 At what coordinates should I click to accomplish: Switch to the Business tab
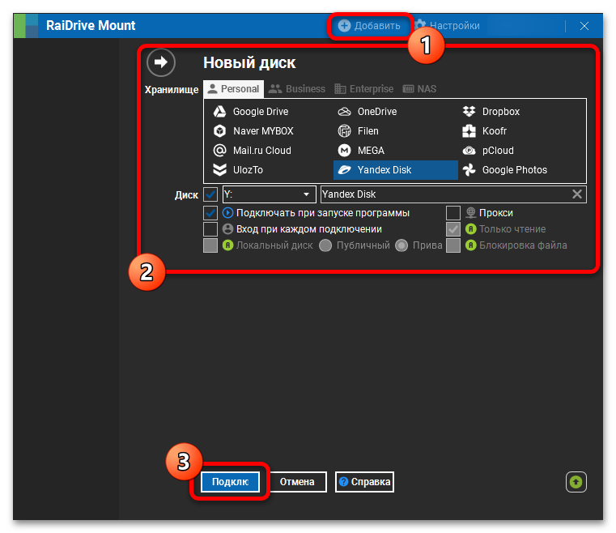tap(296, 89)
